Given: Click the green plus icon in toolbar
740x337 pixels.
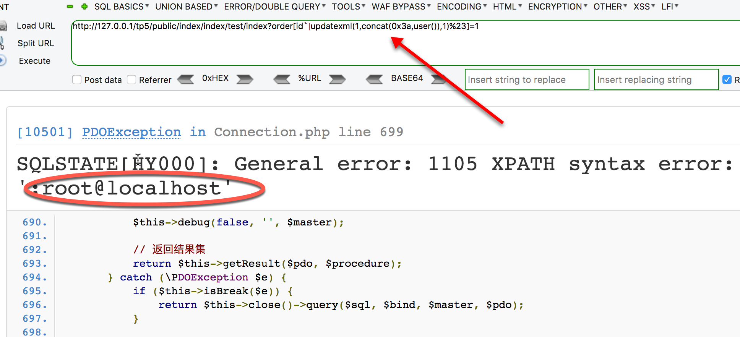Looking at the screenshot, I should [84, 6].
